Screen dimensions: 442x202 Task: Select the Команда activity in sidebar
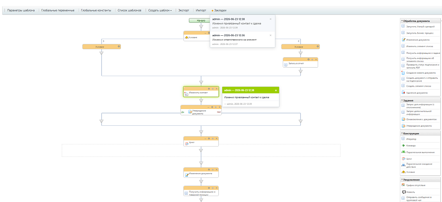click(x=411, y=146)
